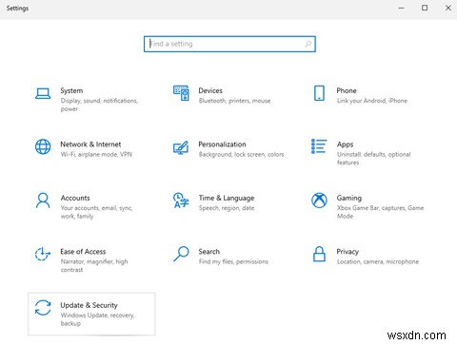The height and width of the screenshot is (345, 457).
Task: Click the magnifier icon in search box
Action: [308, 44]
